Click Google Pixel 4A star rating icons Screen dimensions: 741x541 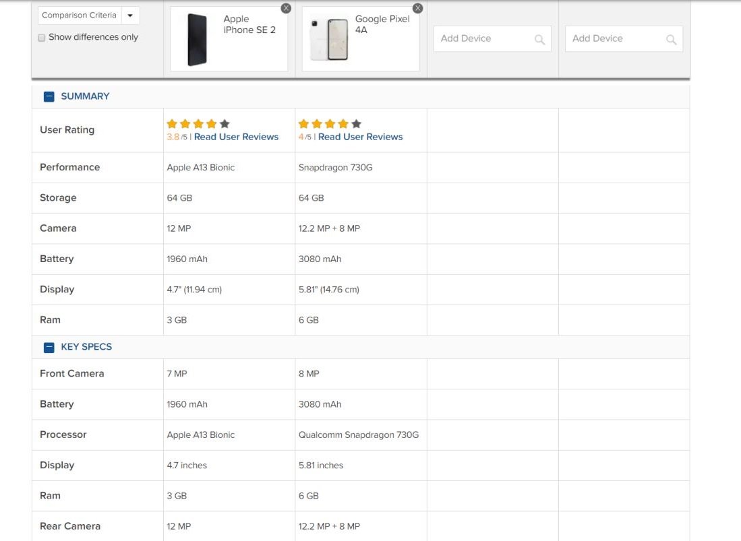tap(330, 124)
